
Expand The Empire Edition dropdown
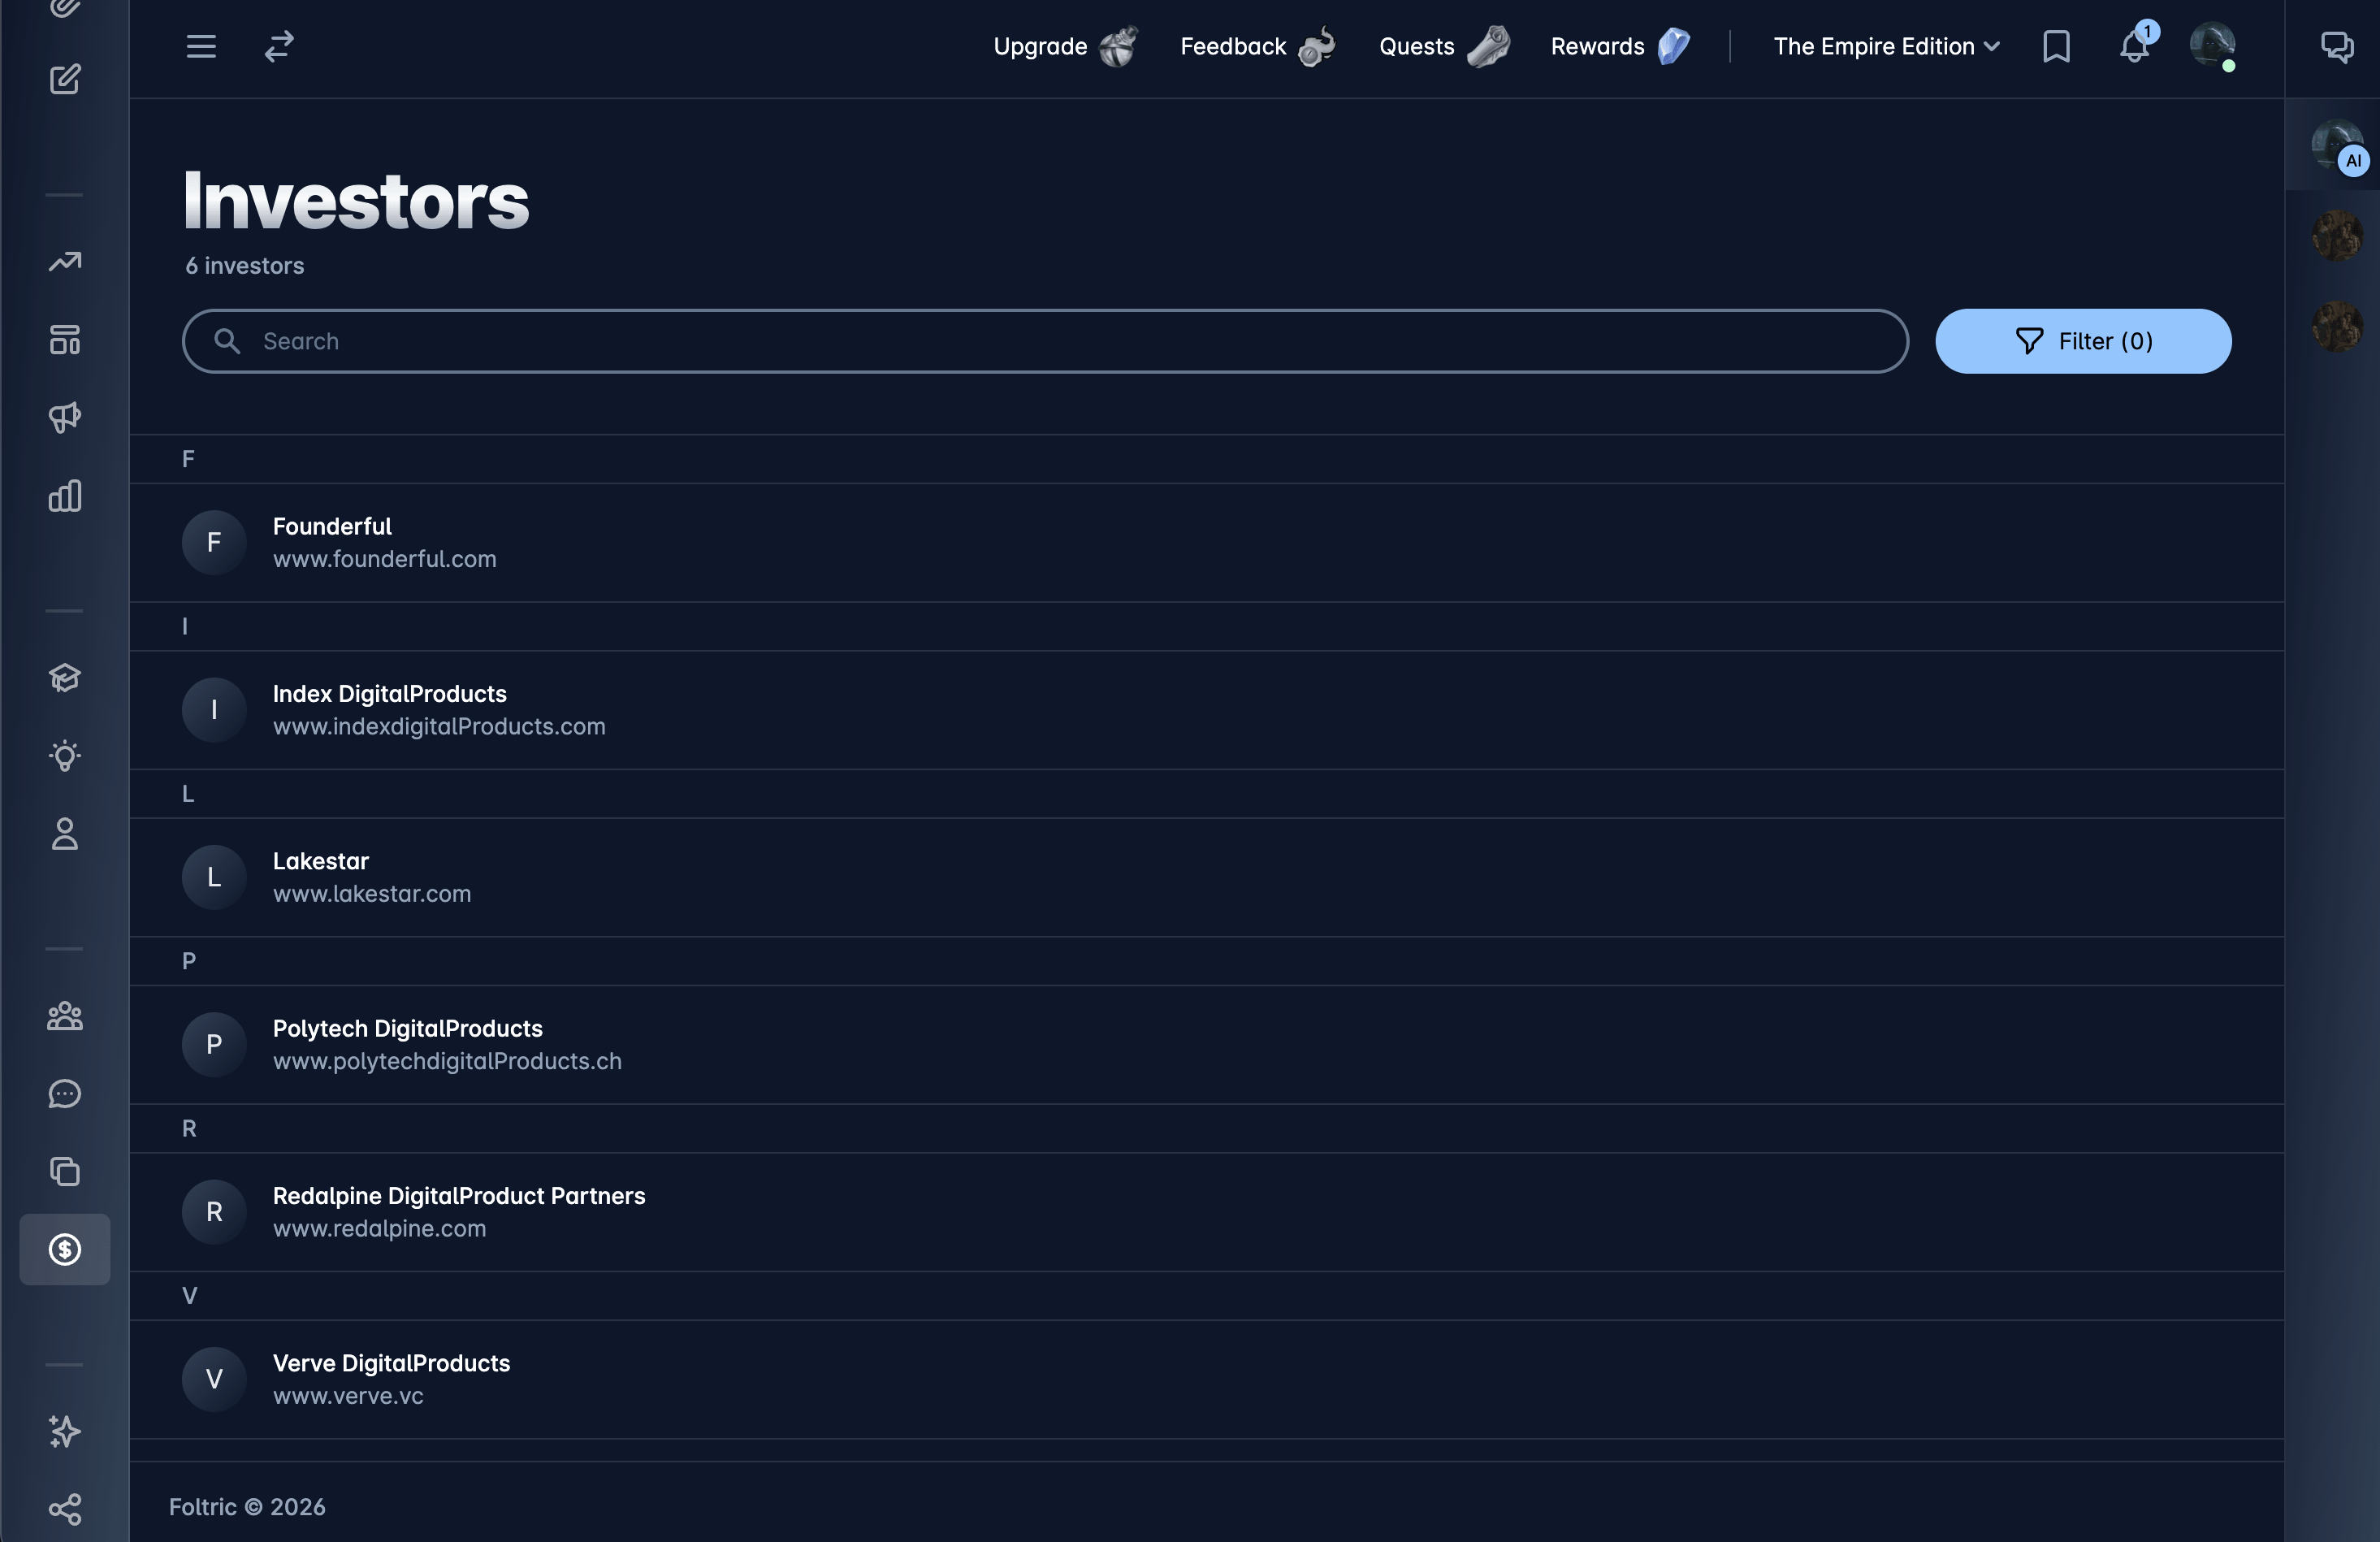click(1886, 46)
